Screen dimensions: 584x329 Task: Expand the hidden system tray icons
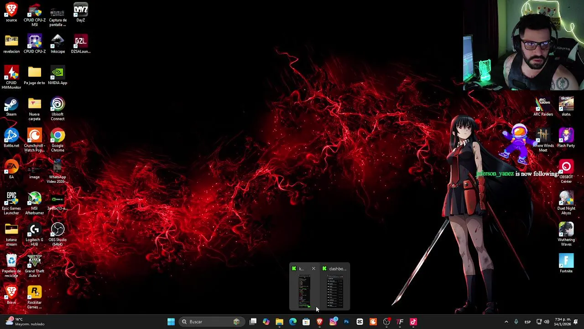click(x=506, y=322)
